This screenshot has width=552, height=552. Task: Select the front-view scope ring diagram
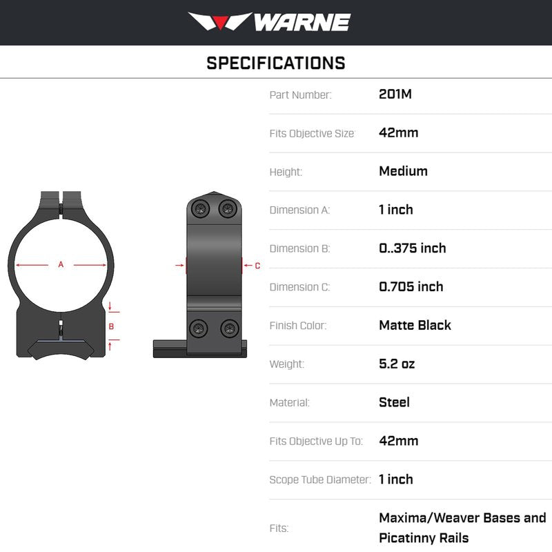[61, 275]
